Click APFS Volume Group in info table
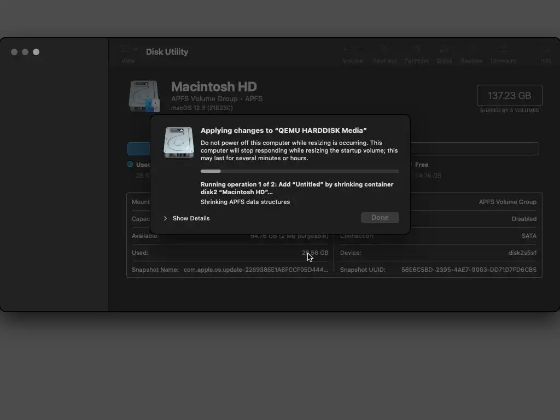The image size is (560, 420). click(507, 202)
